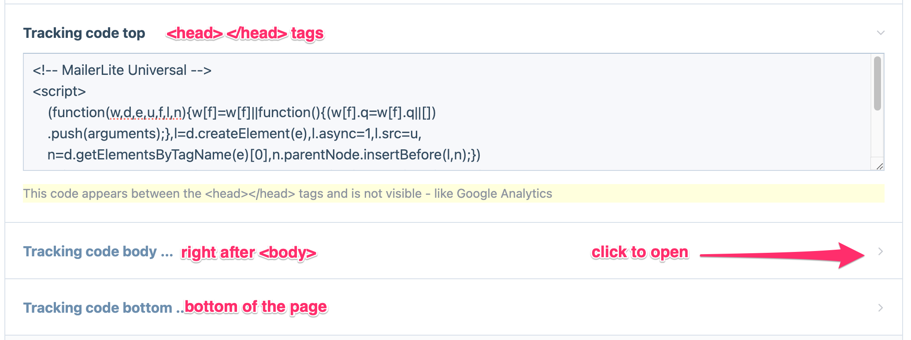
Task: Click the opening <script> tag line
Action: tap(59, 91)
